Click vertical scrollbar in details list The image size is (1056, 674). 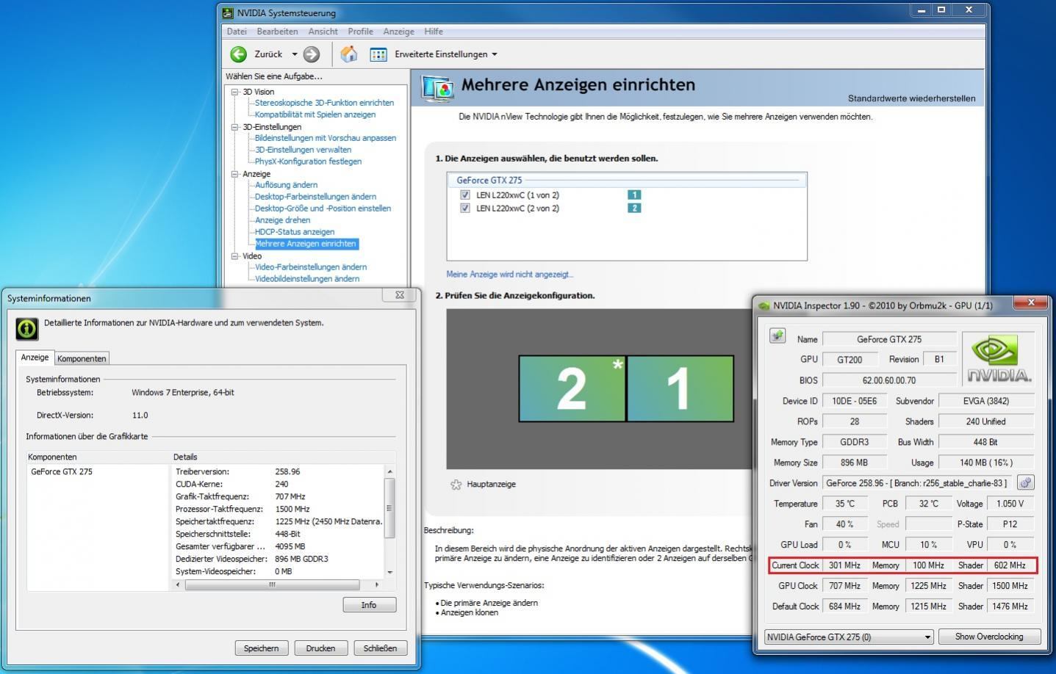pos(389,508)
